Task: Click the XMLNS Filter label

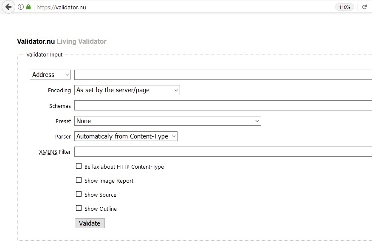Action: 55,152
